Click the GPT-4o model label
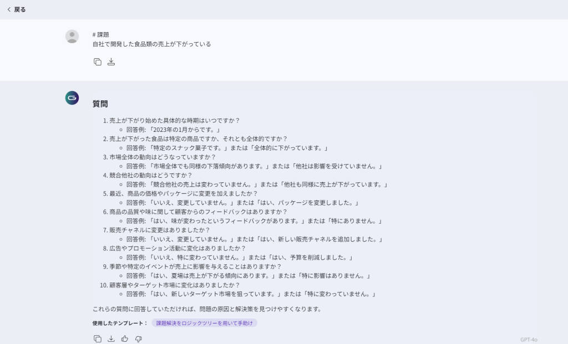The image size is (568, 344). (x=529, y=340)
